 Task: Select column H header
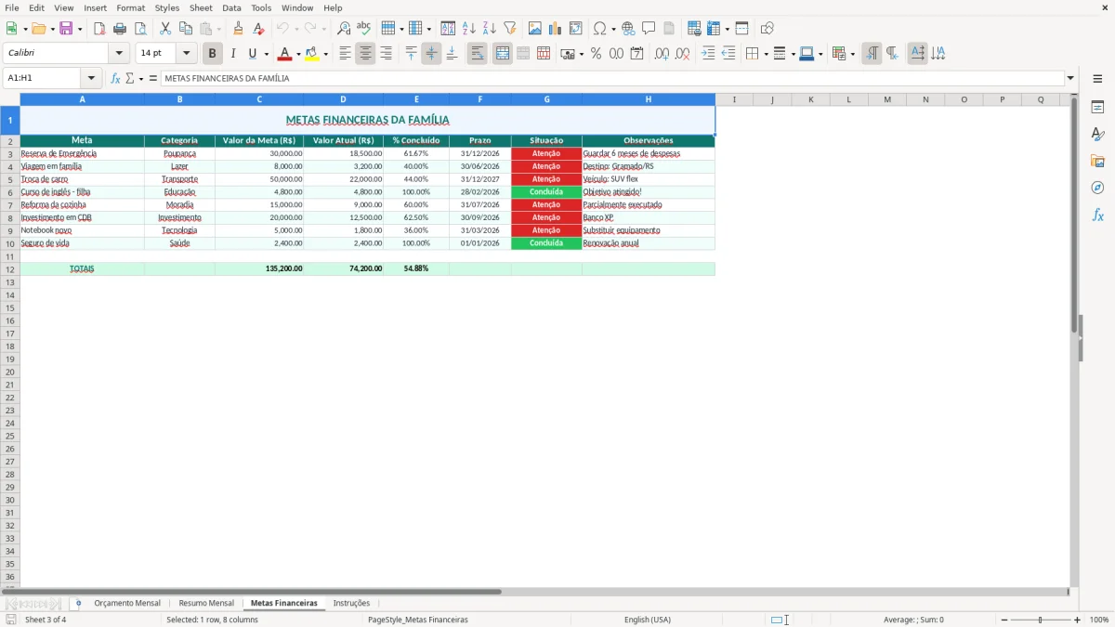649,99
